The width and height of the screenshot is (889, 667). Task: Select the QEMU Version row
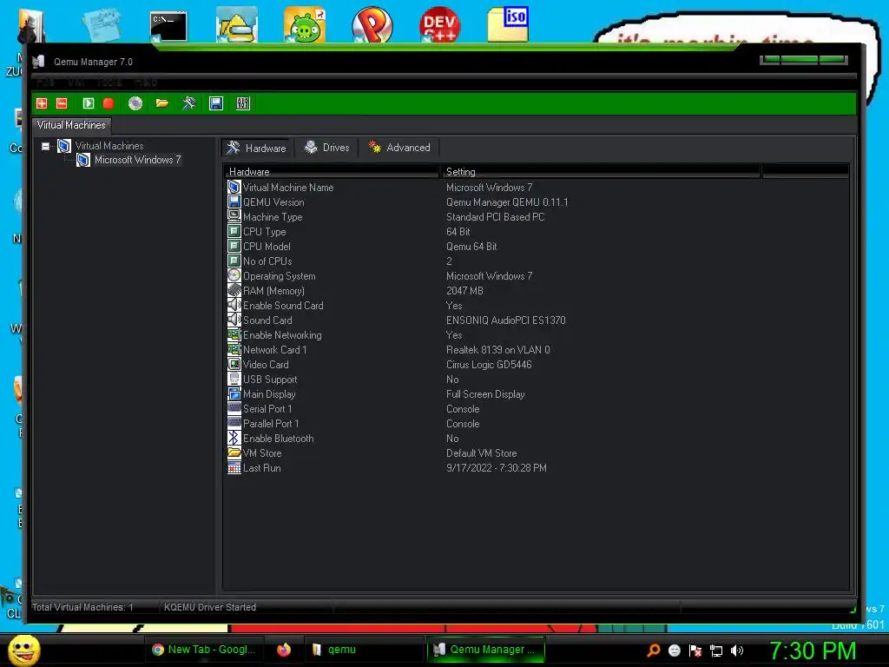537,201
